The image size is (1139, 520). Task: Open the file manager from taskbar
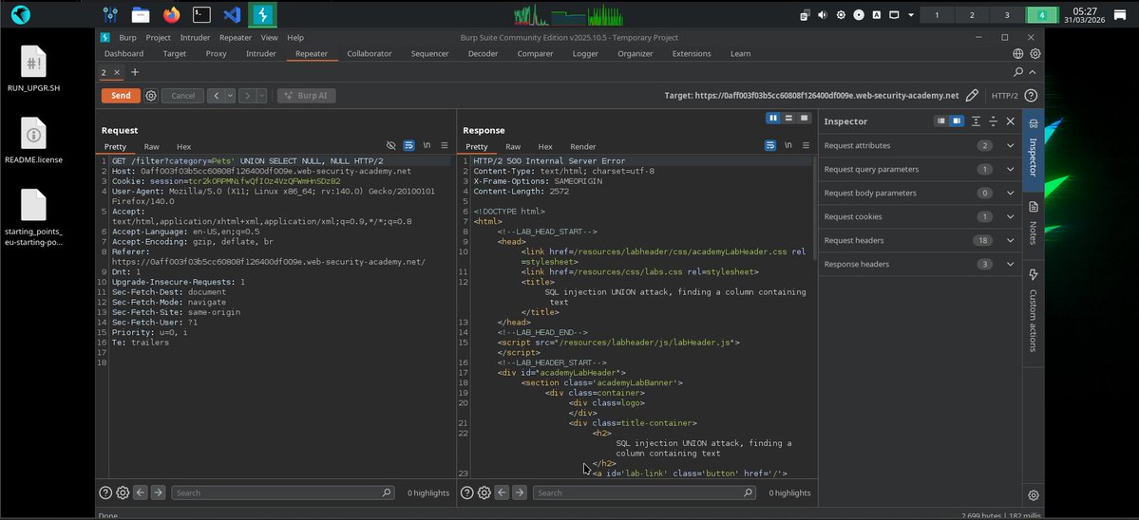point(141,14)
